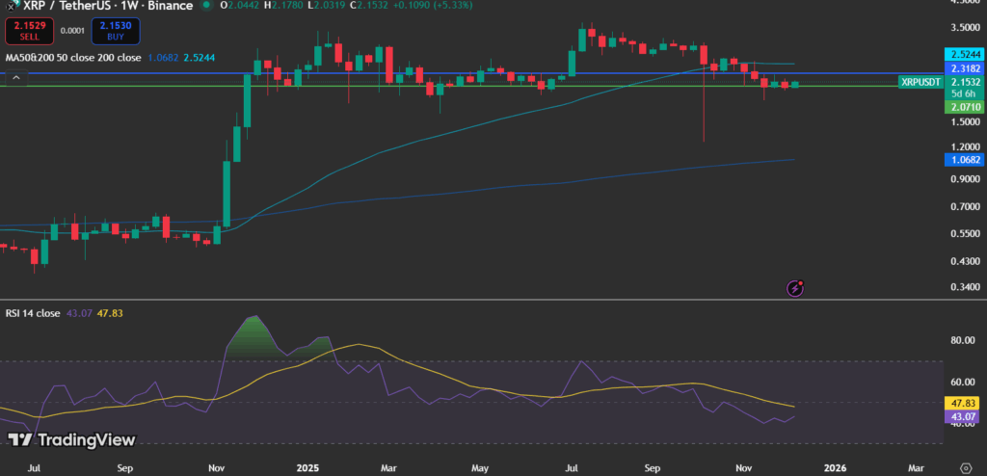The height and width of the screenshot is (476, 987).
Task: Click the purple lightning bolt icon
Action: click(x=795, y=288)
